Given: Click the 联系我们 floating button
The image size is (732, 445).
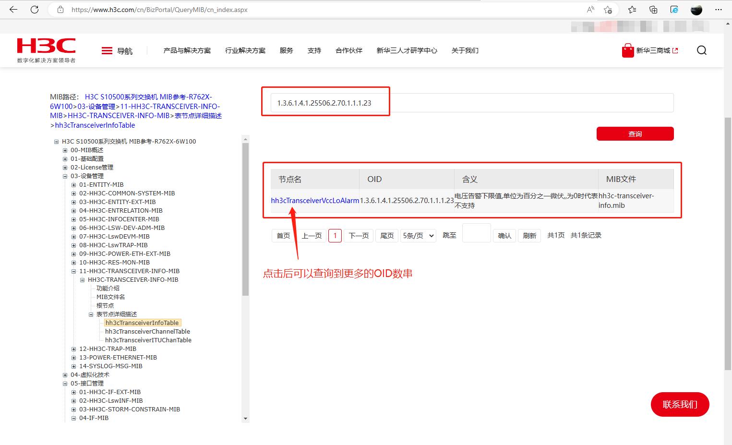Looking at the screenshot, I should pyautogui.click(x=680, y=404).
